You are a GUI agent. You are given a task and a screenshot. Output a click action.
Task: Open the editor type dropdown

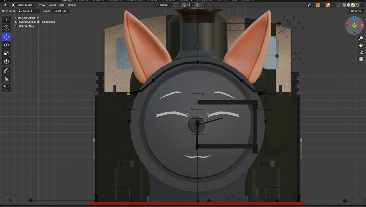tap(6, 5)
